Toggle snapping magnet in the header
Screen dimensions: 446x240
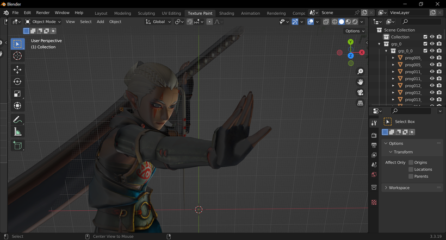click(189, 22)
